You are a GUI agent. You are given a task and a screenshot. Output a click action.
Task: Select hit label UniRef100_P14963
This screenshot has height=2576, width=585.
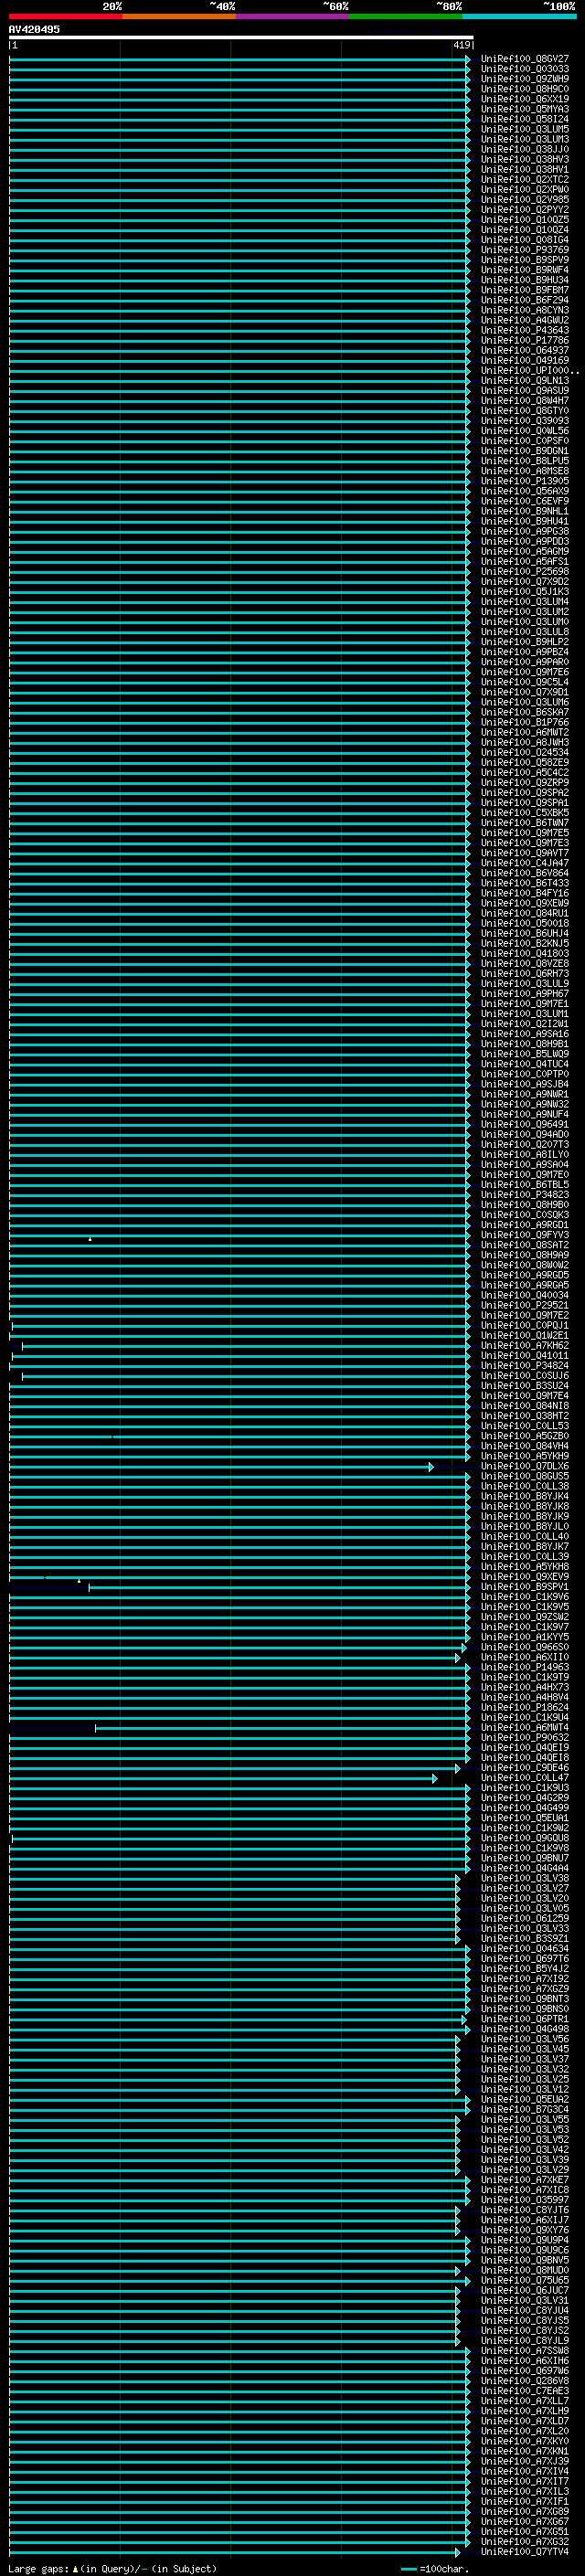pyautogui.click(x=525, y=1667)
